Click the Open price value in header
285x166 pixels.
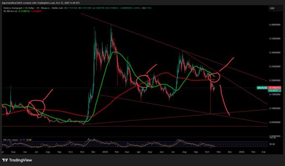click(71, 8)
